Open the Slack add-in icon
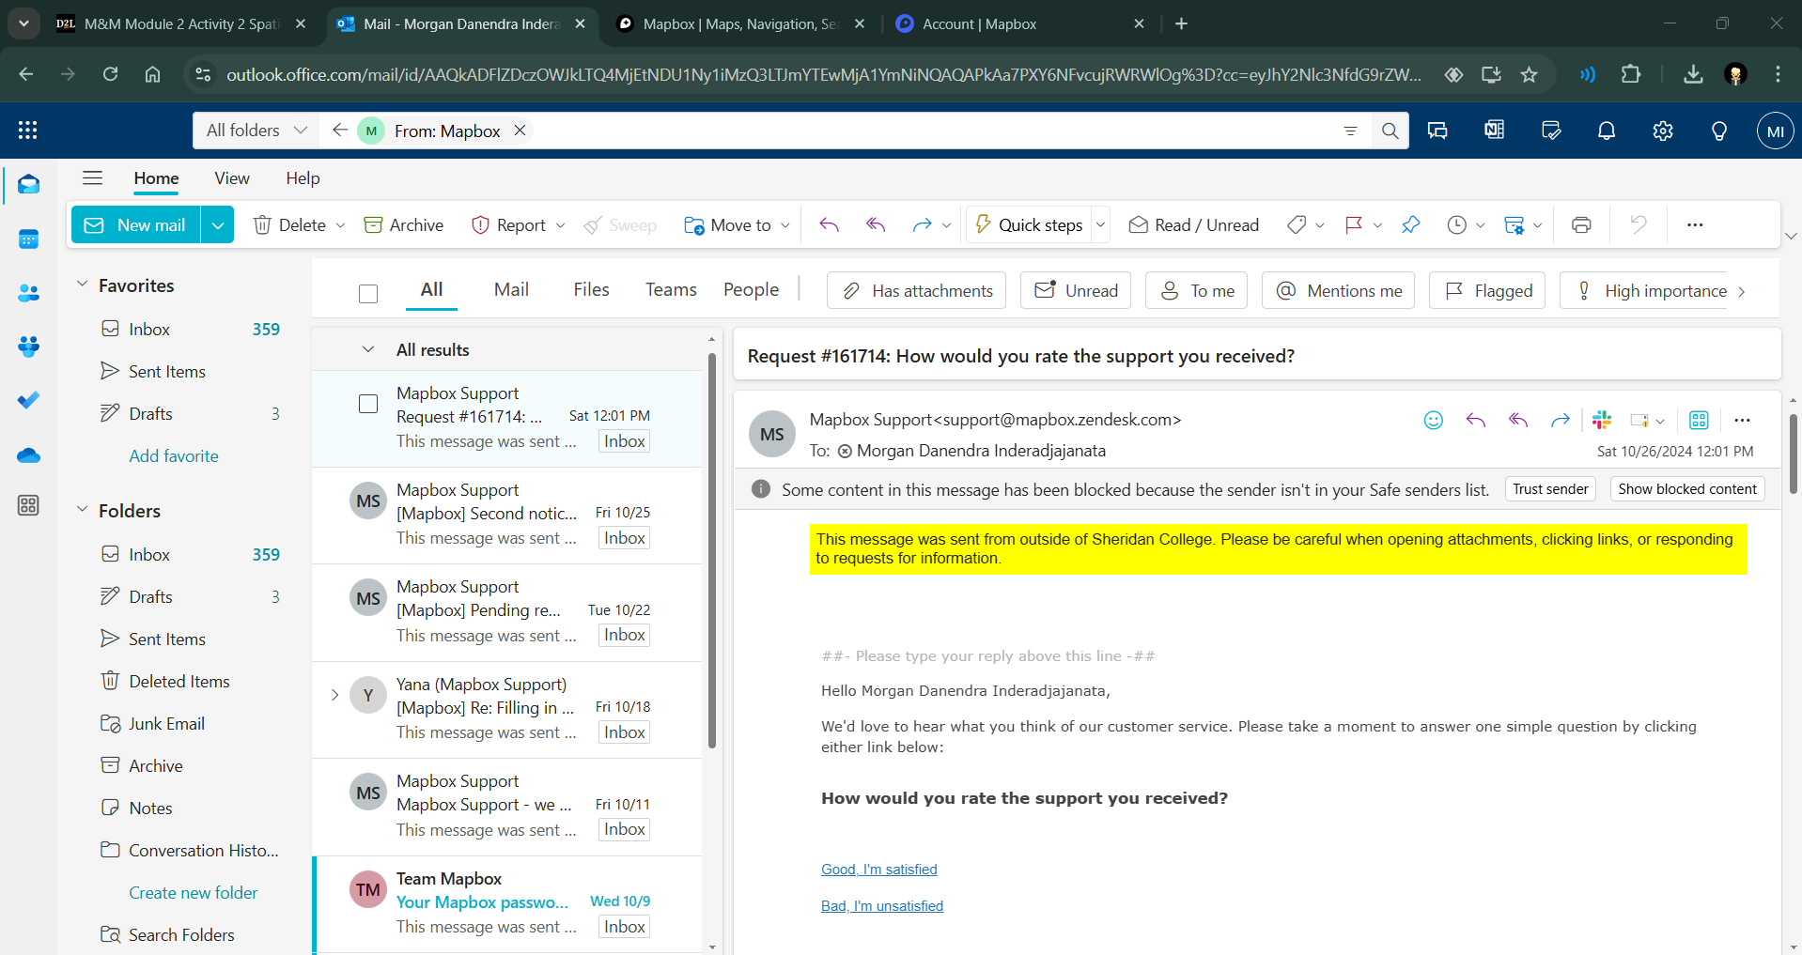The height and width of the screenshot is (955, 1802). click(x=1602, y=421)
